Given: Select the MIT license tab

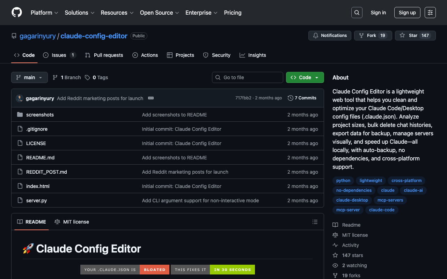Looking at the screenshot, I should 72,222.
